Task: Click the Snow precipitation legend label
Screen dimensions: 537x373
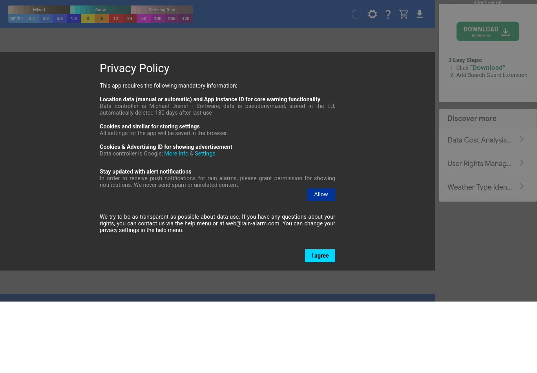Action: (x=100, y=10)
